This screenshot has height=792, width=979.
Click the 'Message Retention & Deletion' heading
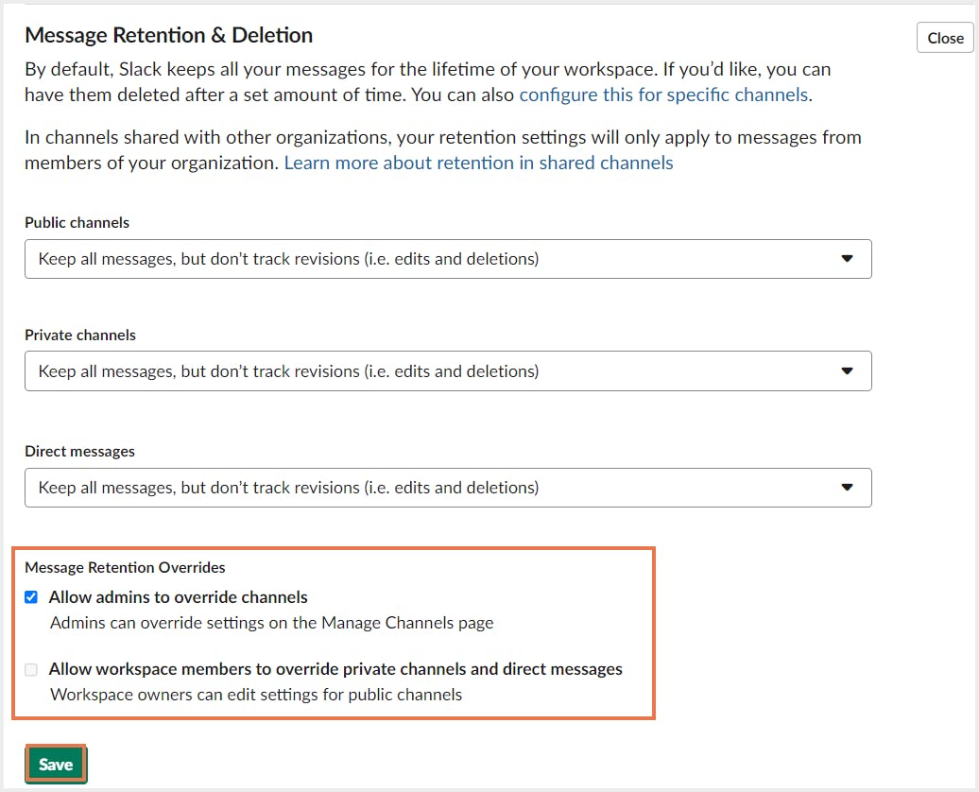(168, 36)
